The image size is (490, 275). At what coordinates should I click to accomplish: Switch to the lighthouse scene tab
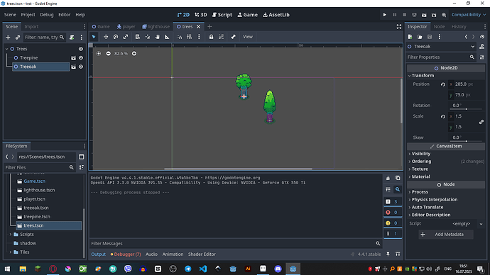(156, 27)
